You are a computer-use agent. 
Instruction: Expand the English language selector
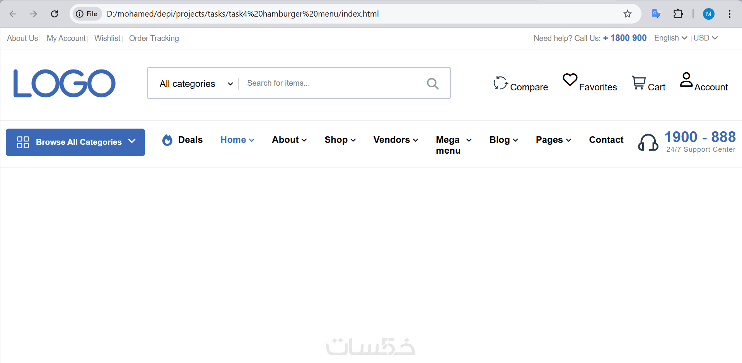coord(670,38)
